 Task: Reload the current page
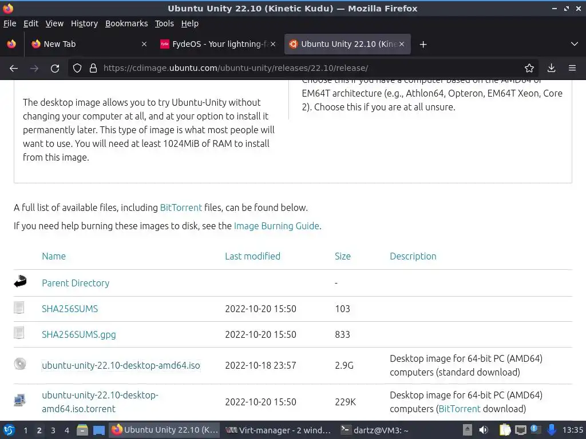[55, 69]
